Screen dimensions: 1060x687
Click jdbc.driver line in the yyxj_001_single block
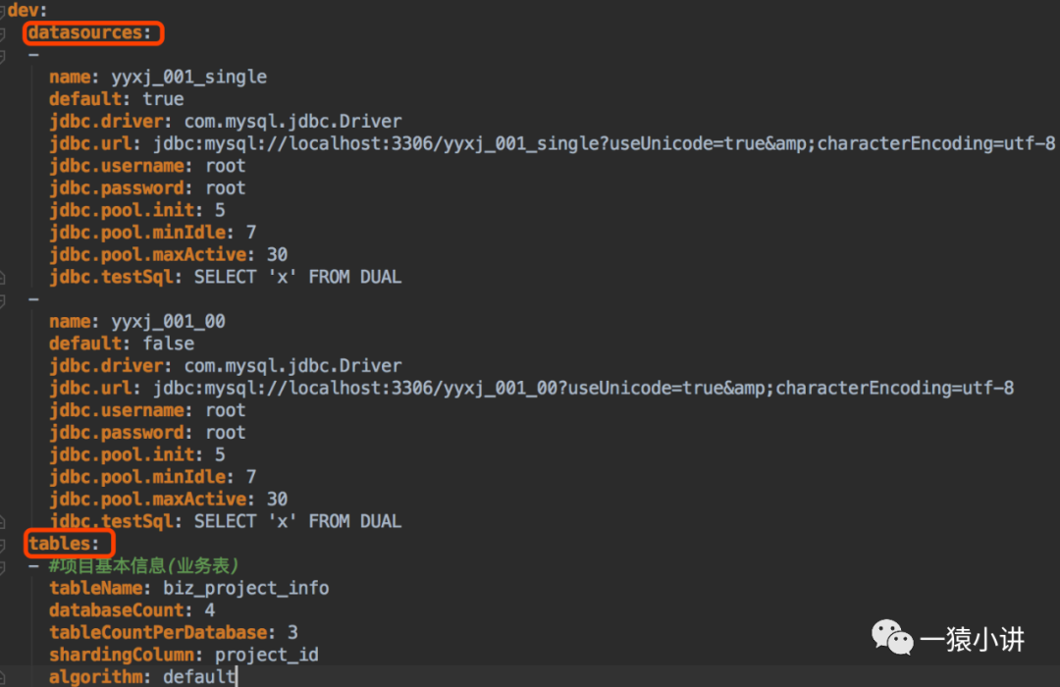pos(225,122)
